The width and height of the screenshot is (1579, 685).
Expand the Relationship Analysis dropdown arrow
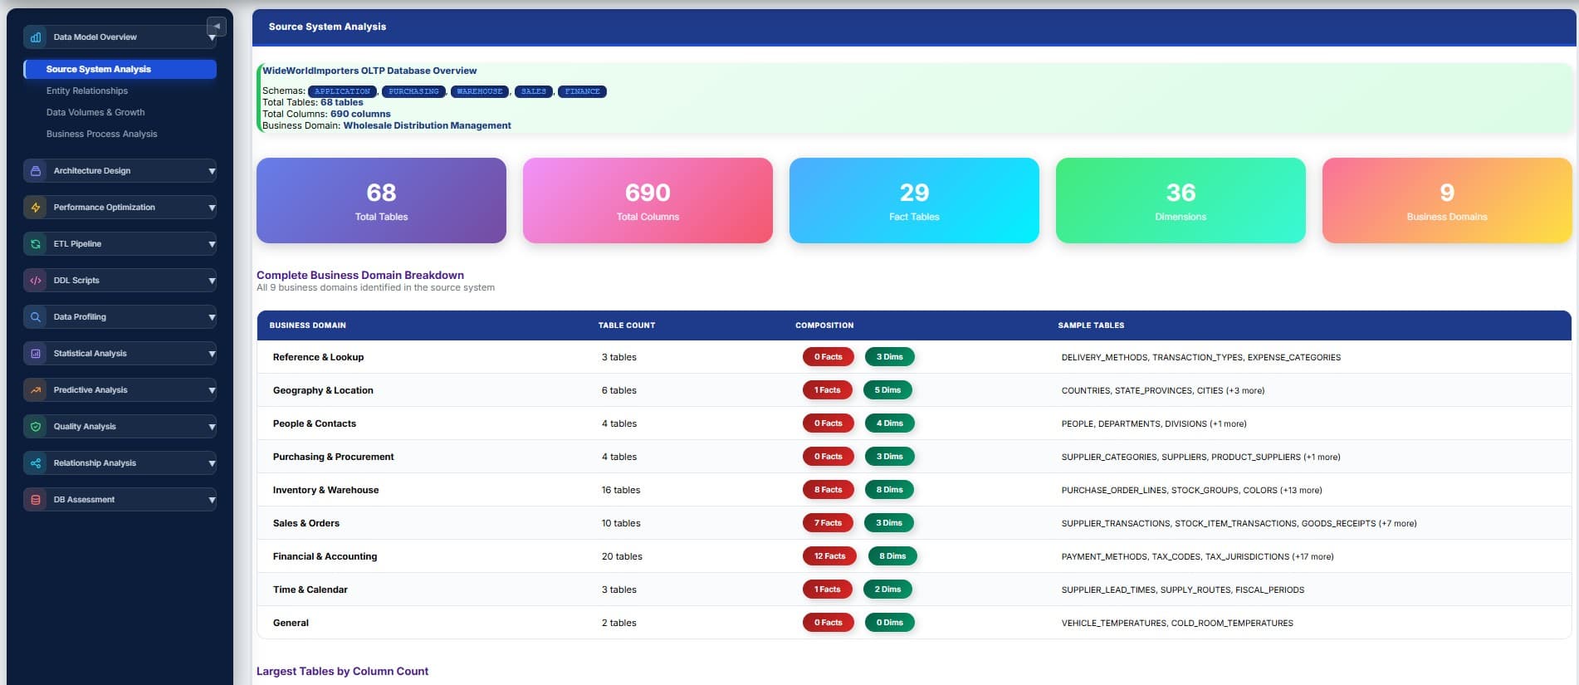[212, 463]
